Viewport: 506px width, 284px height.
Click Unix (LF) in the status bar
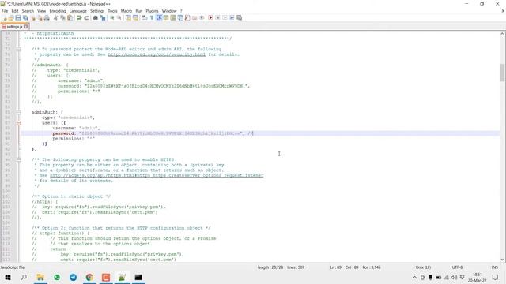coord(423,267)
